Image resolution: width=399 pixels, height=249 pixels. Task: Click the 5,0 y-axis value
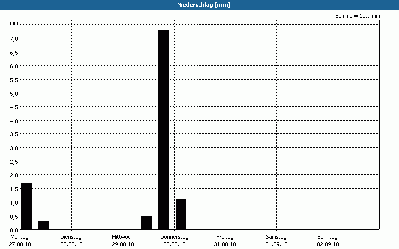click(x=14, y=94)
